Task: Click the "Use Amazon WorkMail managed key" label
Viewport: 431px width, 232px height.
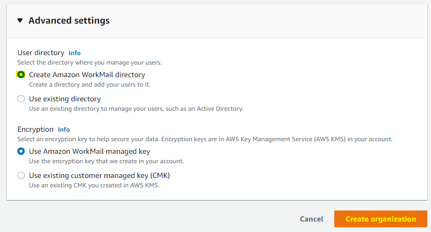Action: click(x=89, y=151)
